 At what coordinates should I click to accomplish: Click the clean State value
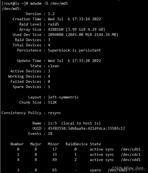pyautogui.click(x=53, y=66)
